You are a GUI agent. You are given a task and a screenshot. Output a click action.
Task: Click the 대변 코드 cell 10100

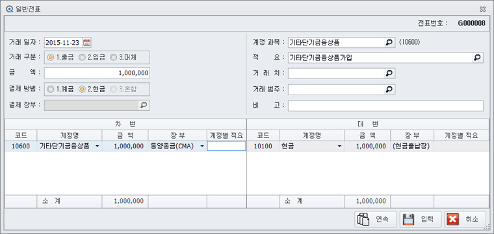click(263, 146)
